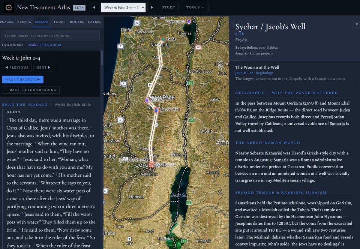Select the Cana map marker
This screenshot has width=360, height=249.
point(163,39)
